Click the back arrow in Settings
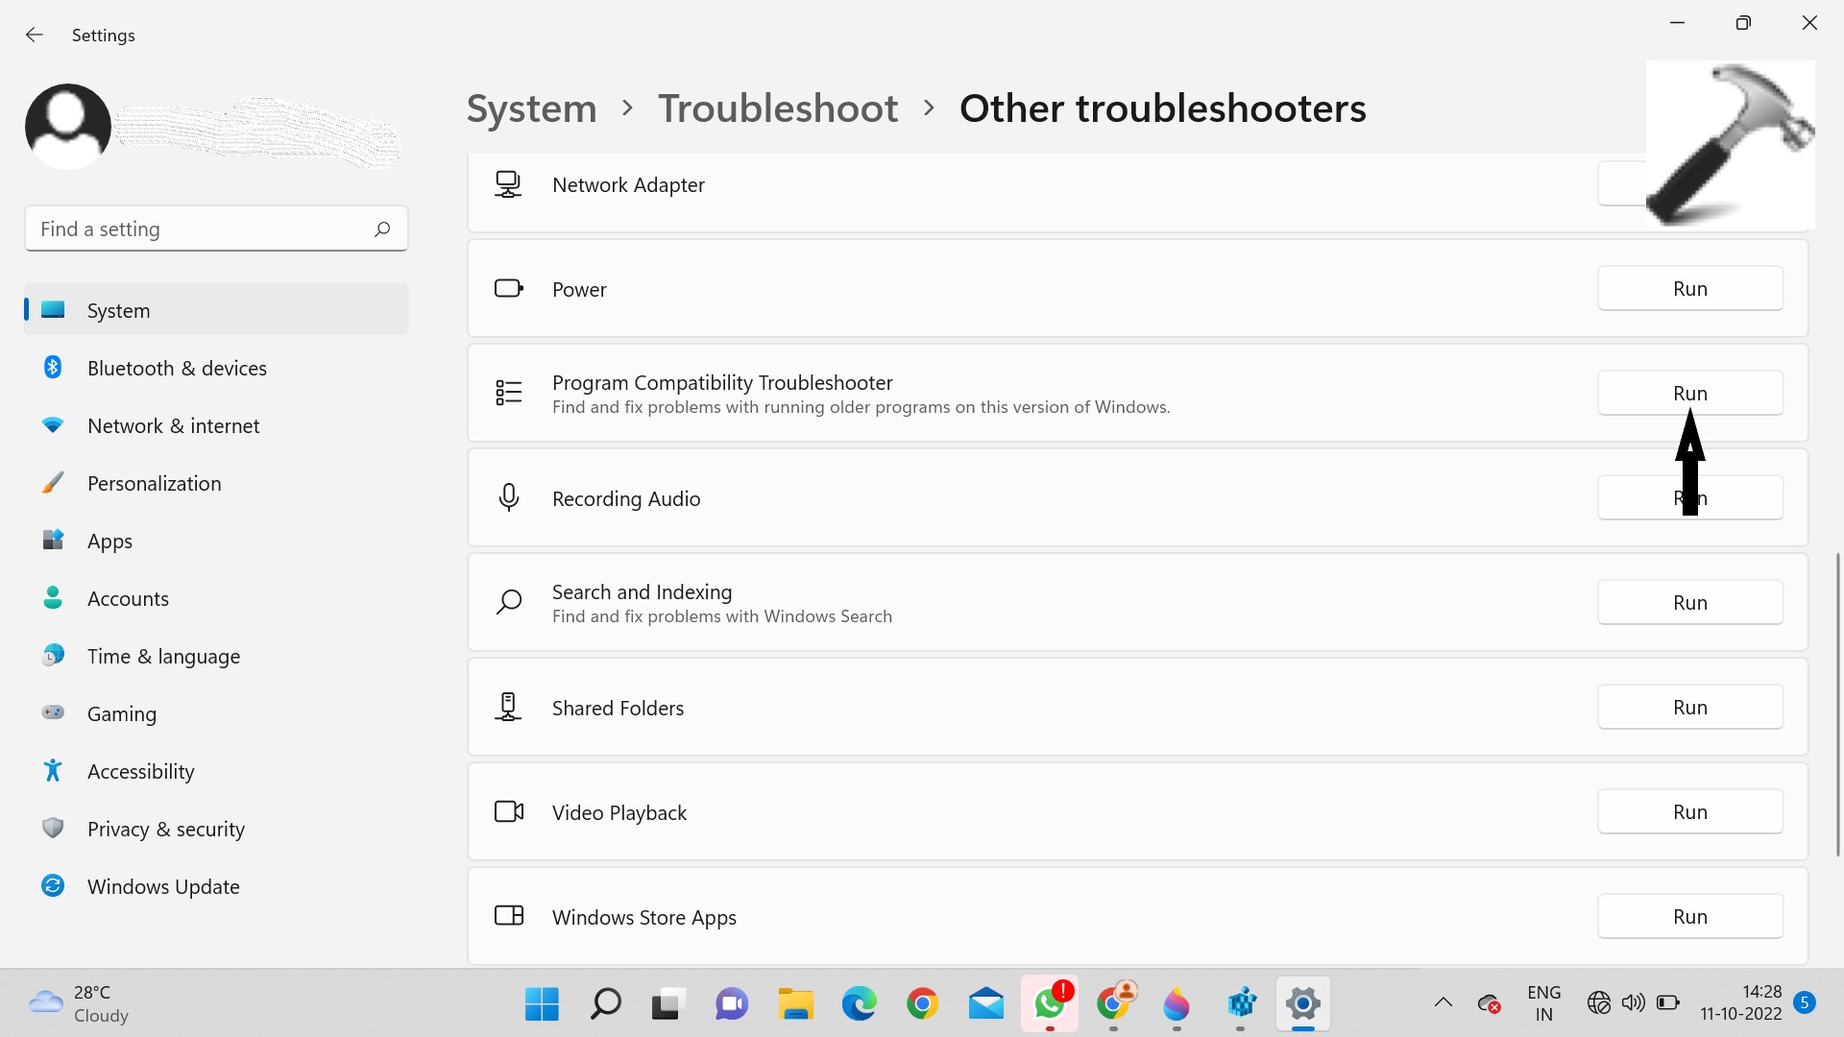 pyautogui.click(x=35, y=35)
